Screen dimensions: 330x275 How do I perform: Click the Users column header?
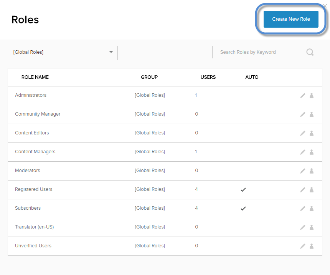208,77
